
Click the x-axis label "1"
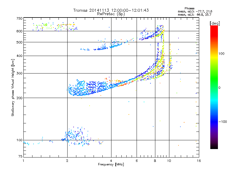tap(23, 161)
